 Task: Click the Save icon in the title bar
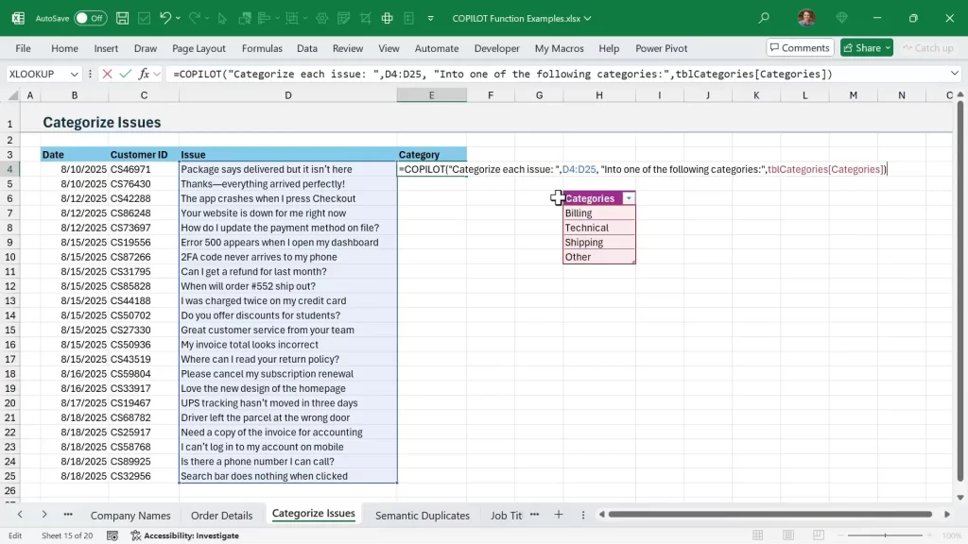pos(123,18)
